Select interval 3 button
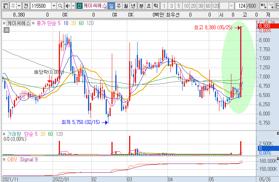 point(171,6)
